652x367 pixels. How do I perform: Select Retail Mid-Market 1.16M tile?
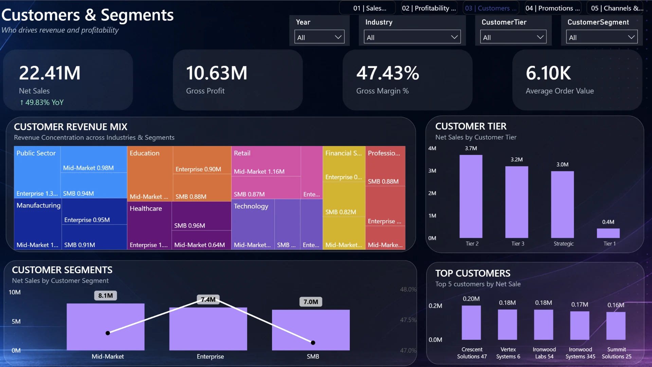coord(266,161)
